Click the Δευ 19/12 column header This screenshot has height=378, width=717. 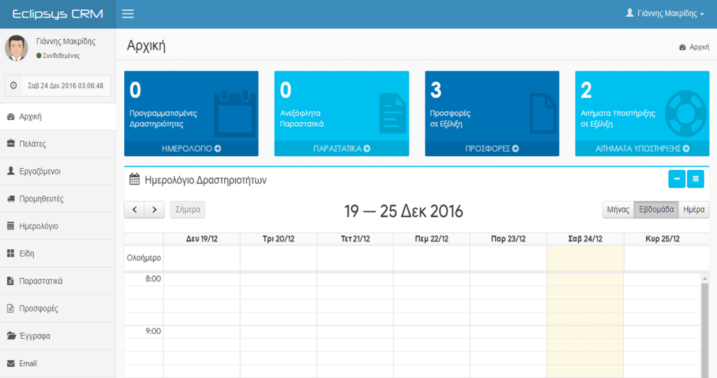point(202,239)
